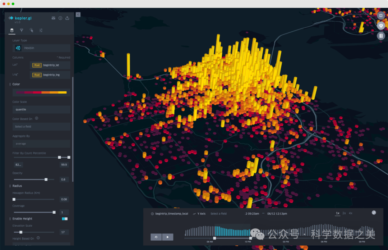The width and height of the screenshot is (388, 250).
Task: Switch to the Filters funnel tab
Action: (x=22, y=31)
